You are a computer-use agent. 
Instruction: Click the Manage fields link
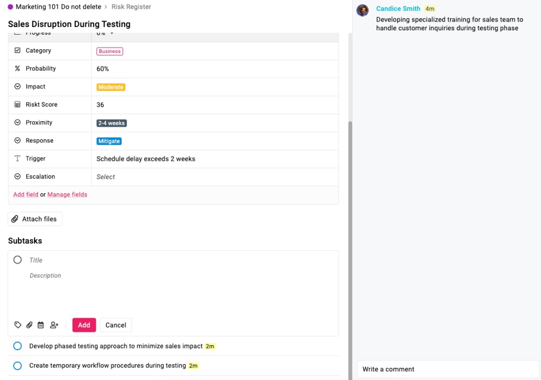pos(67,194)
